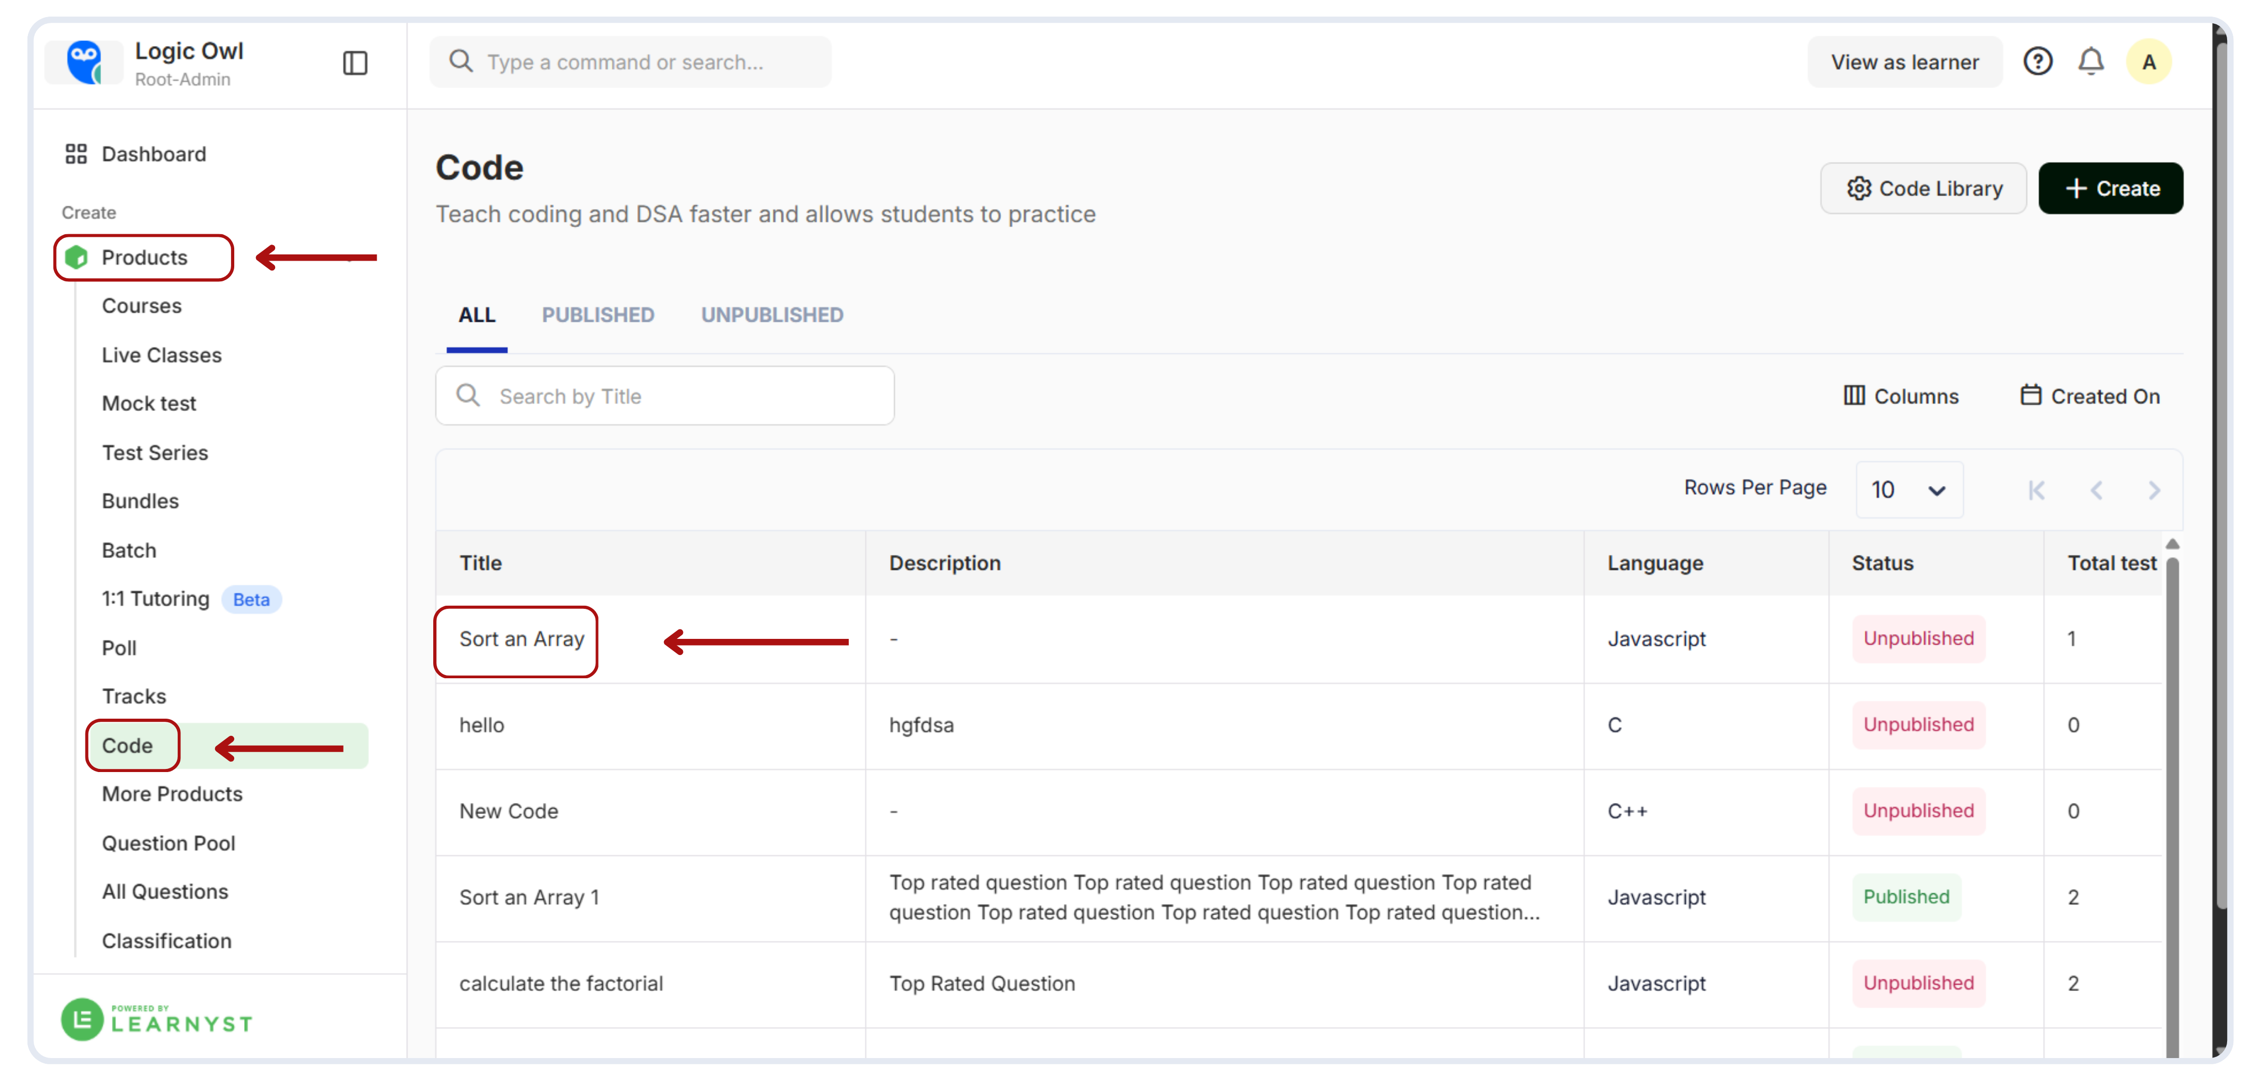Open Poll in the sidebar
The height and width of the screenshot is (1085, 2267).
click(x=119, y=648)
